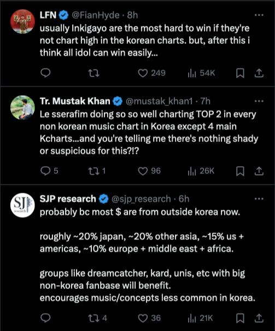Share LFN's tweet
The image size is (275, 331).
[x=259, y=73]
